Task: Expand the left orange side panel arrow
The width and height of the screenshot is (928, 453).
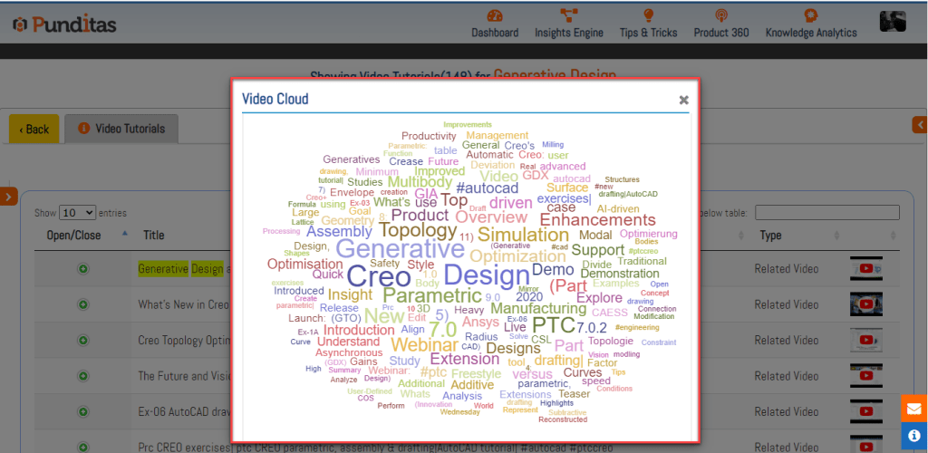Action: pyautogui.click(x=8, y=196)
